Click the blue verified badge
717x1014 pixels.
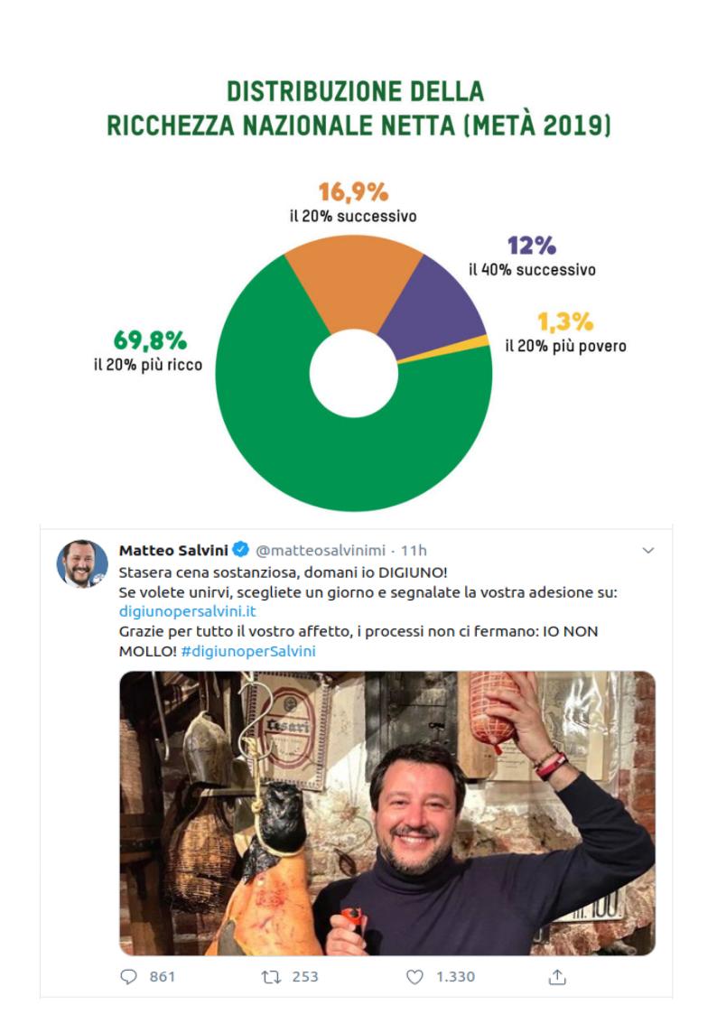(240, 550)
